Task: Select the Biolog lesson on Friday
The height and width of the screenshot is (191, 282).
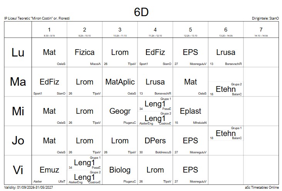Action: (x=120, y=170)
